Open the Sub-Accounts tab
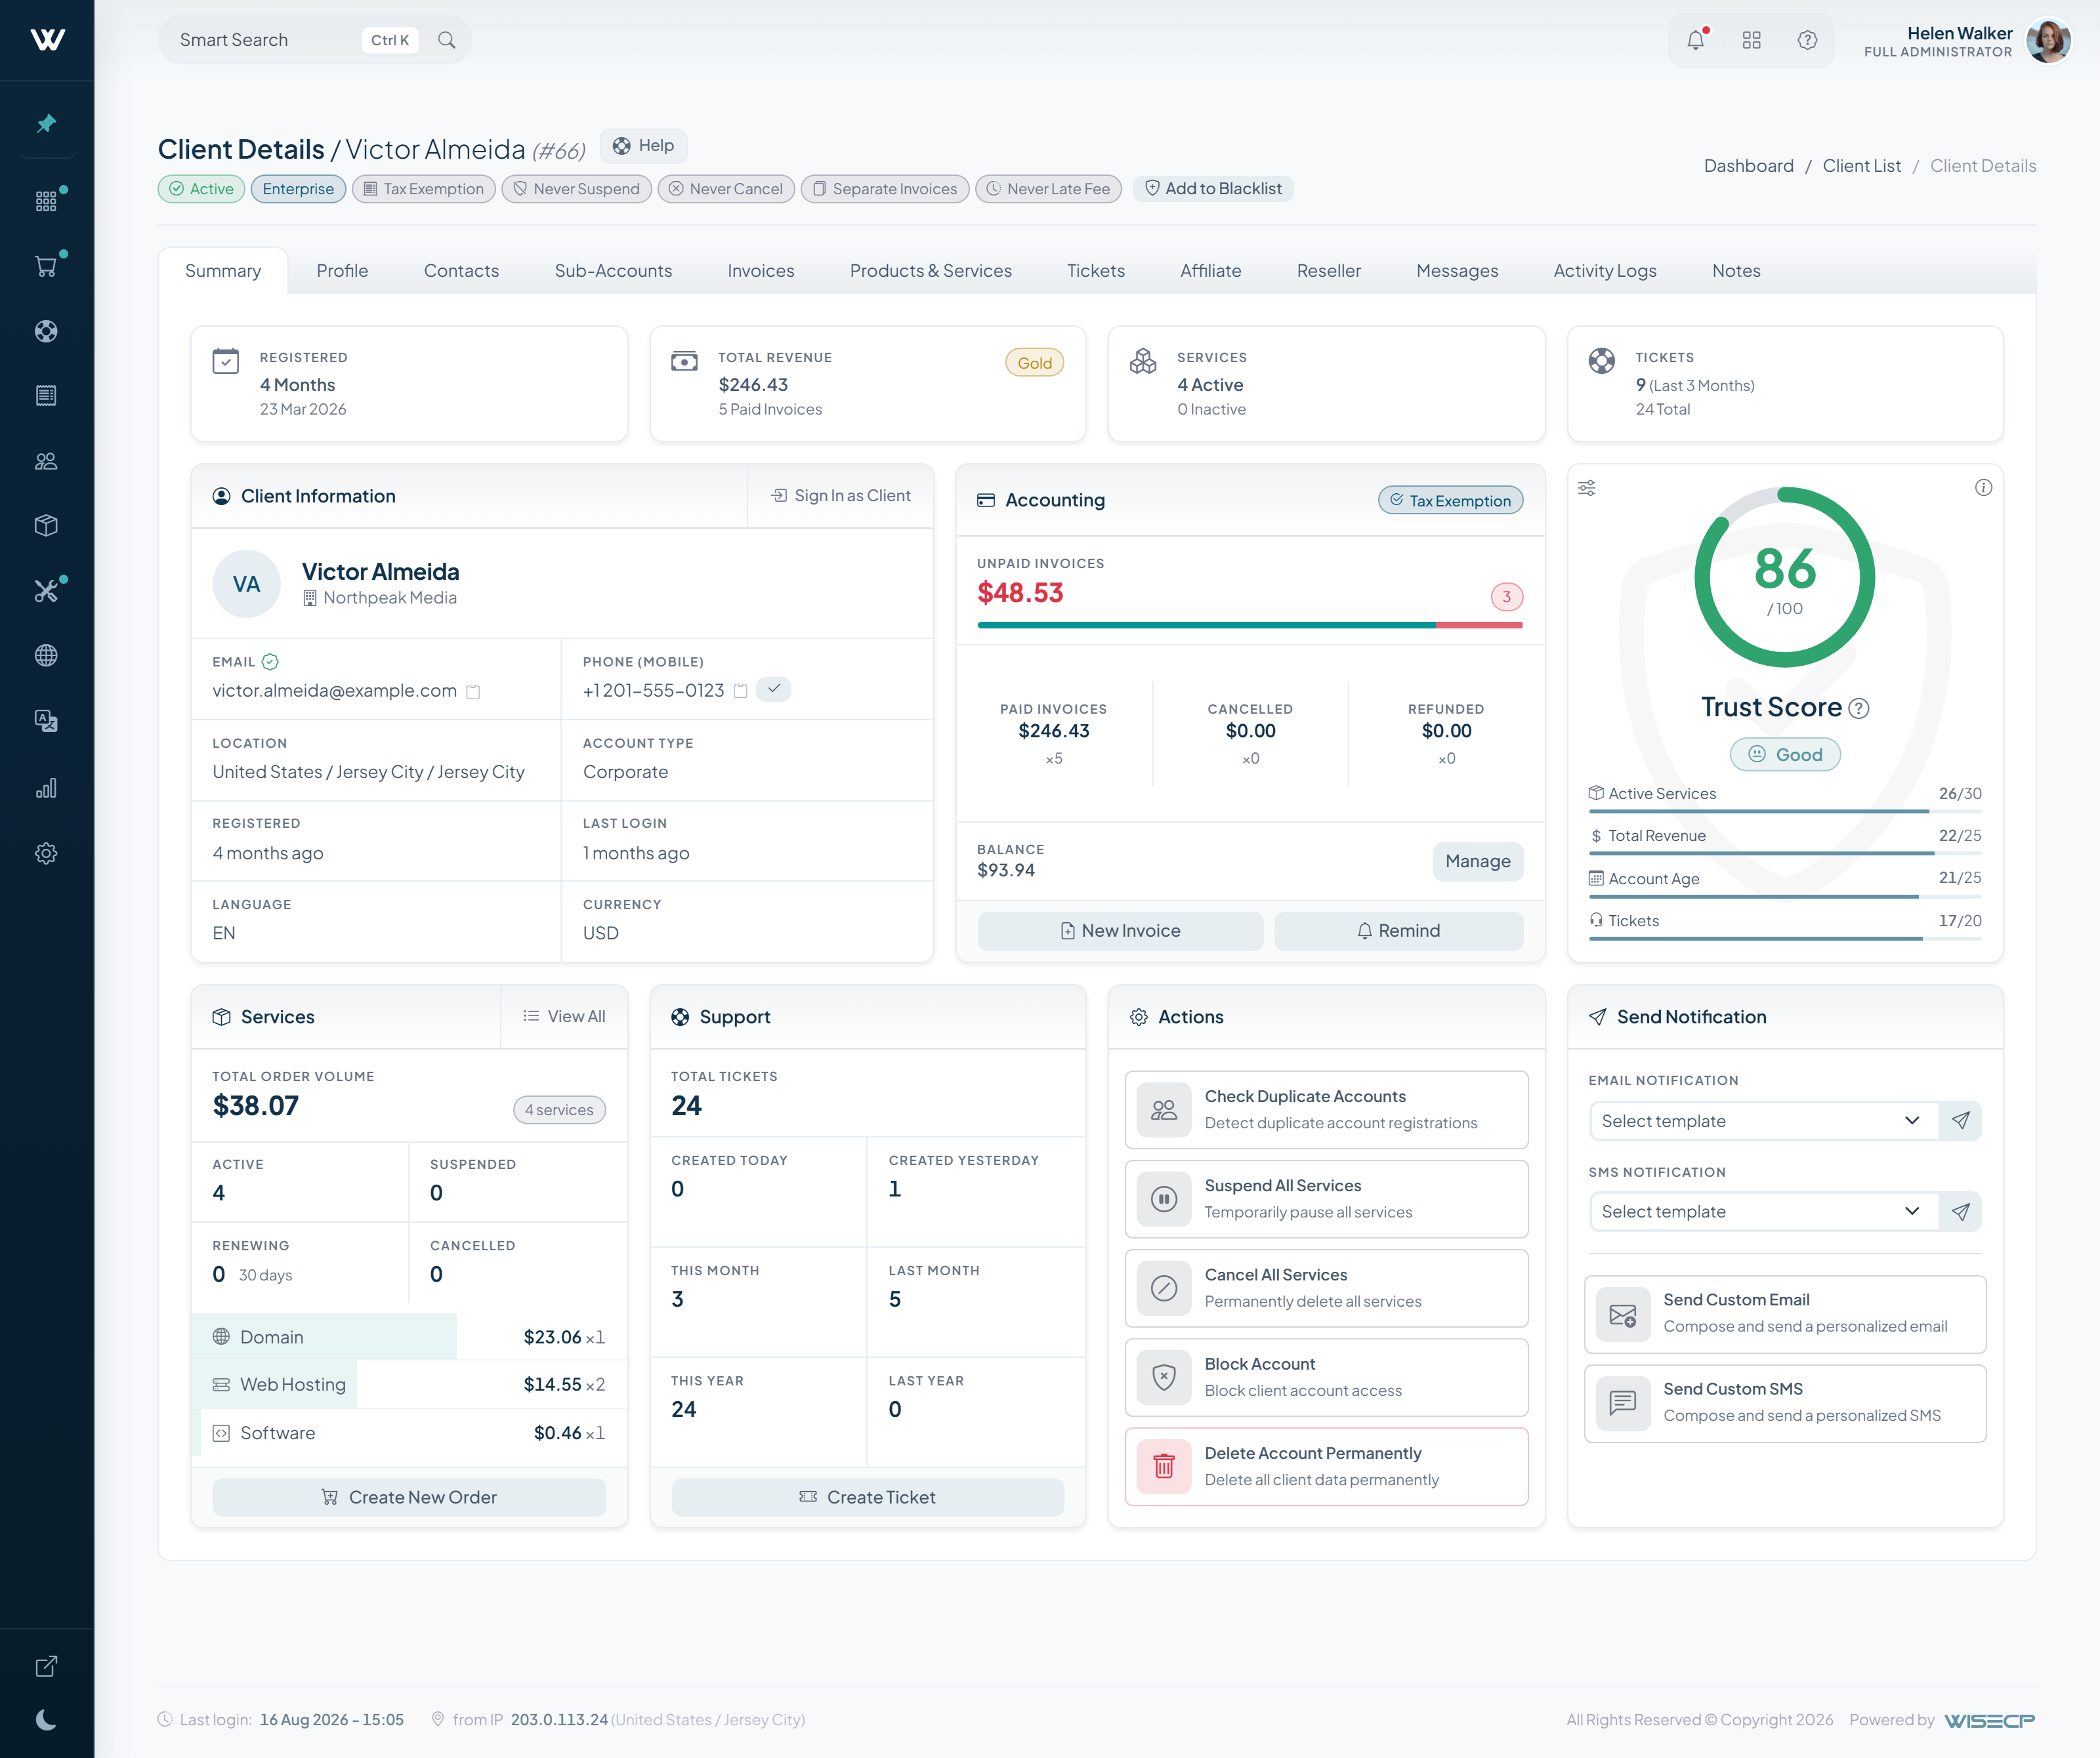This screenshot has width=2100, height=1758. tap(613, 271)
